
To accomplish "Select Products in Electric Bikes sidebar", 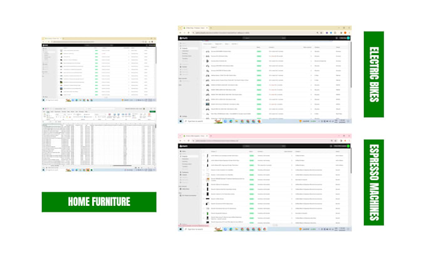I will tap(189, 48).
